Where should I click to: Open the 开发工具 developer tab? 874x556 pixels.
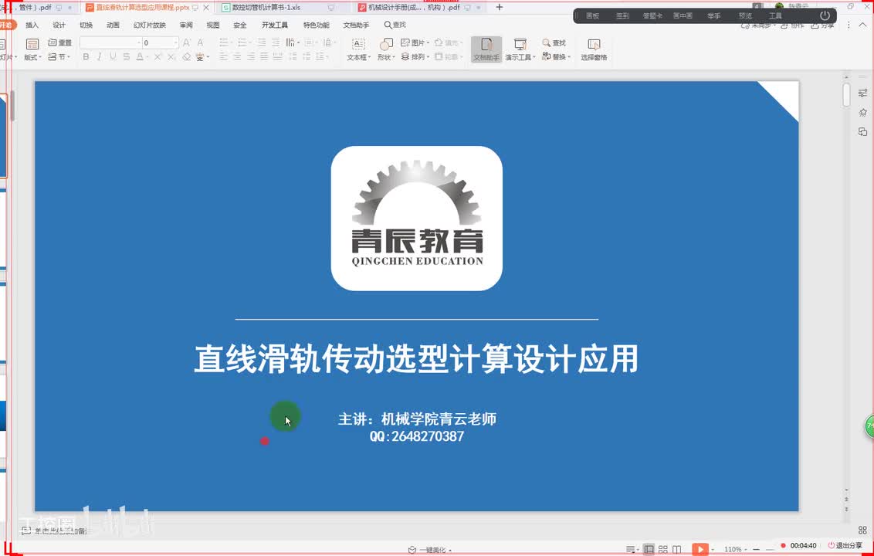[x=275, y=25]
